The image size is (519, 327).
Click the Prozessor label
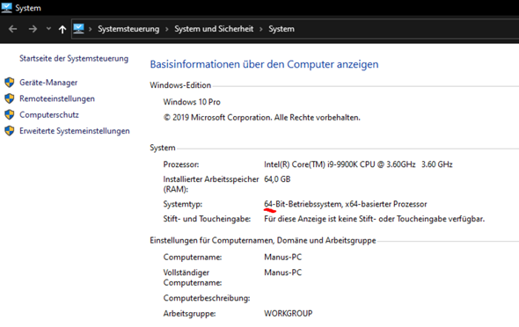[181, 164]
